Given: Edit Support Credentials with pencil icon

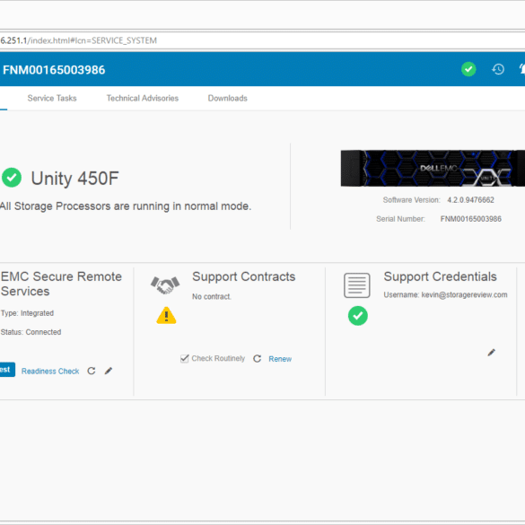Looking at the screenshot, I should point(491,352).
